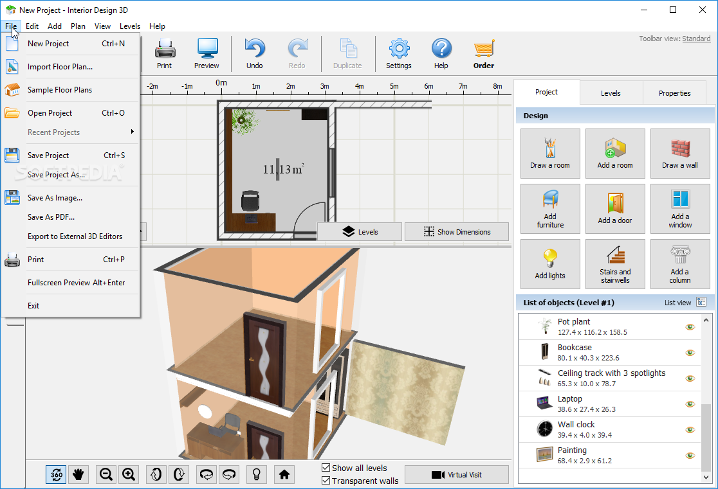This screenshot has height=489, width=718.
Task: Open Sample Floor Plans entry
Action: click(71, 90)
